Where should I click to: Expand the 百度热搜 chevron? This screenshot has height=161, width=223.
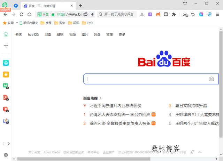pyautogui.click(x=100, y=98)
